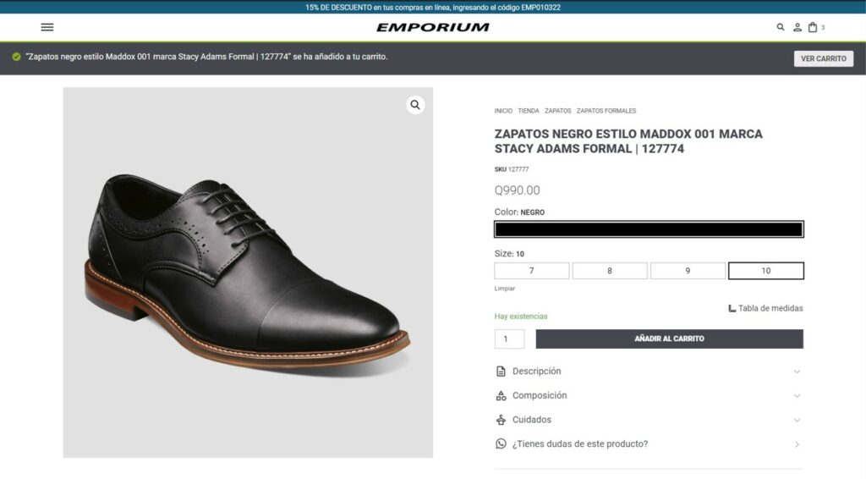Click the Tabla de medidas ruler icon
The height and width of the screenshot is (479, 866).
pos(732,308)
